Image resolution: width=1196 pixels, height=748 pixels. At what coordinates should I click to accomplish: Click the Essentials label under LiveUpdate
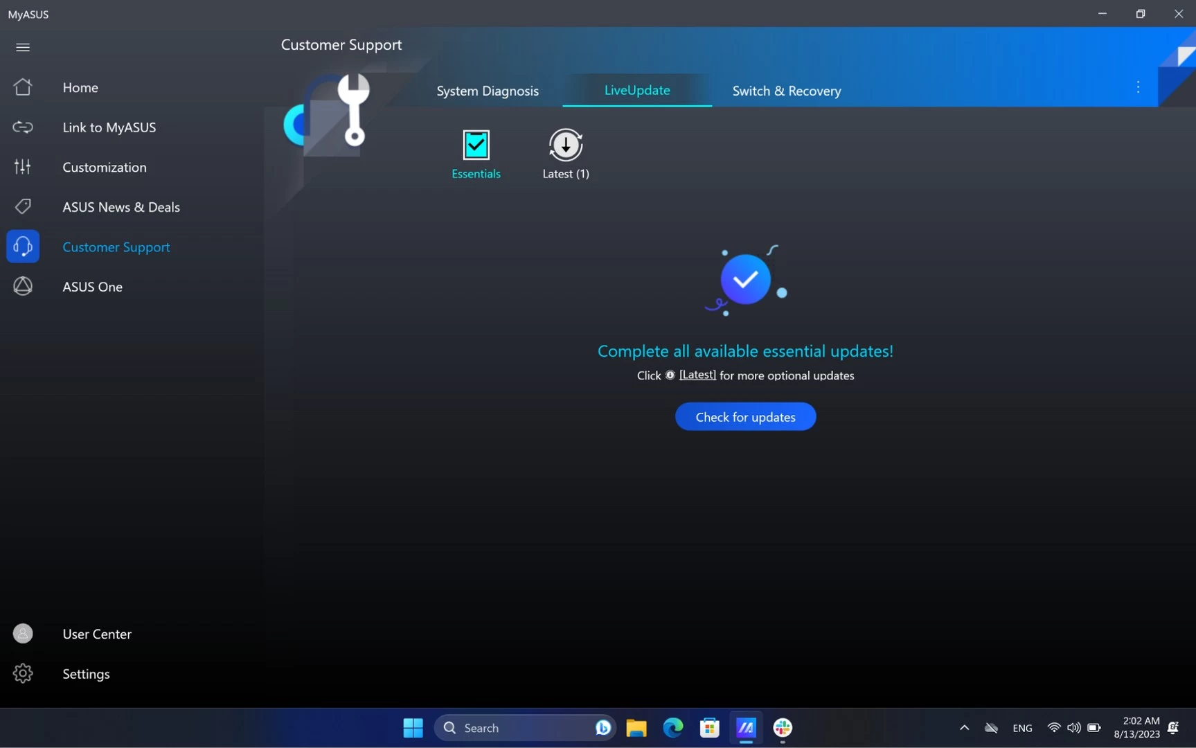point(476,174)
